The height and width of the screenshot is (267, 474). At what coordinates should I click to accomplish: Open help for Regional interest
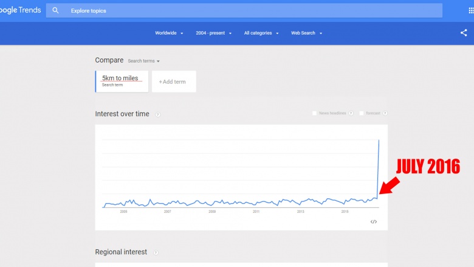tap(156, 252)
